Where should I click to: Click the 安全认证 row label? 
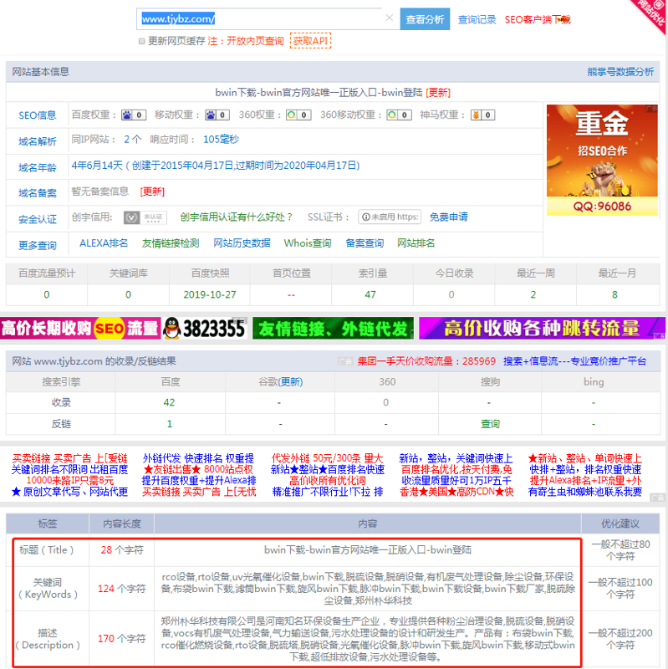point(37,219)
